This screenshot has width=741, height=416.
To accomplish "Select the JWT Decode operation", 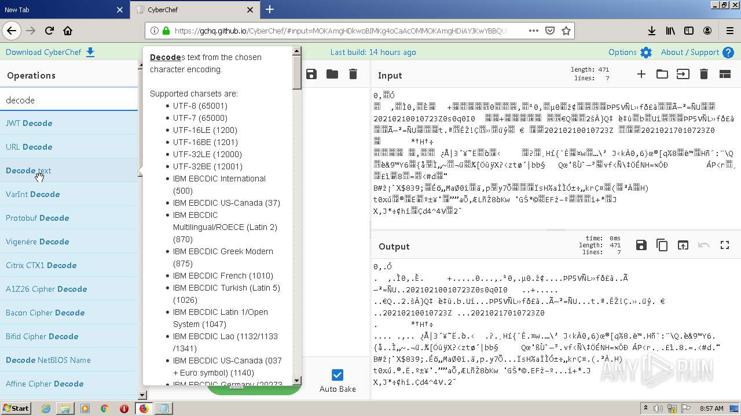I will 69,123.
